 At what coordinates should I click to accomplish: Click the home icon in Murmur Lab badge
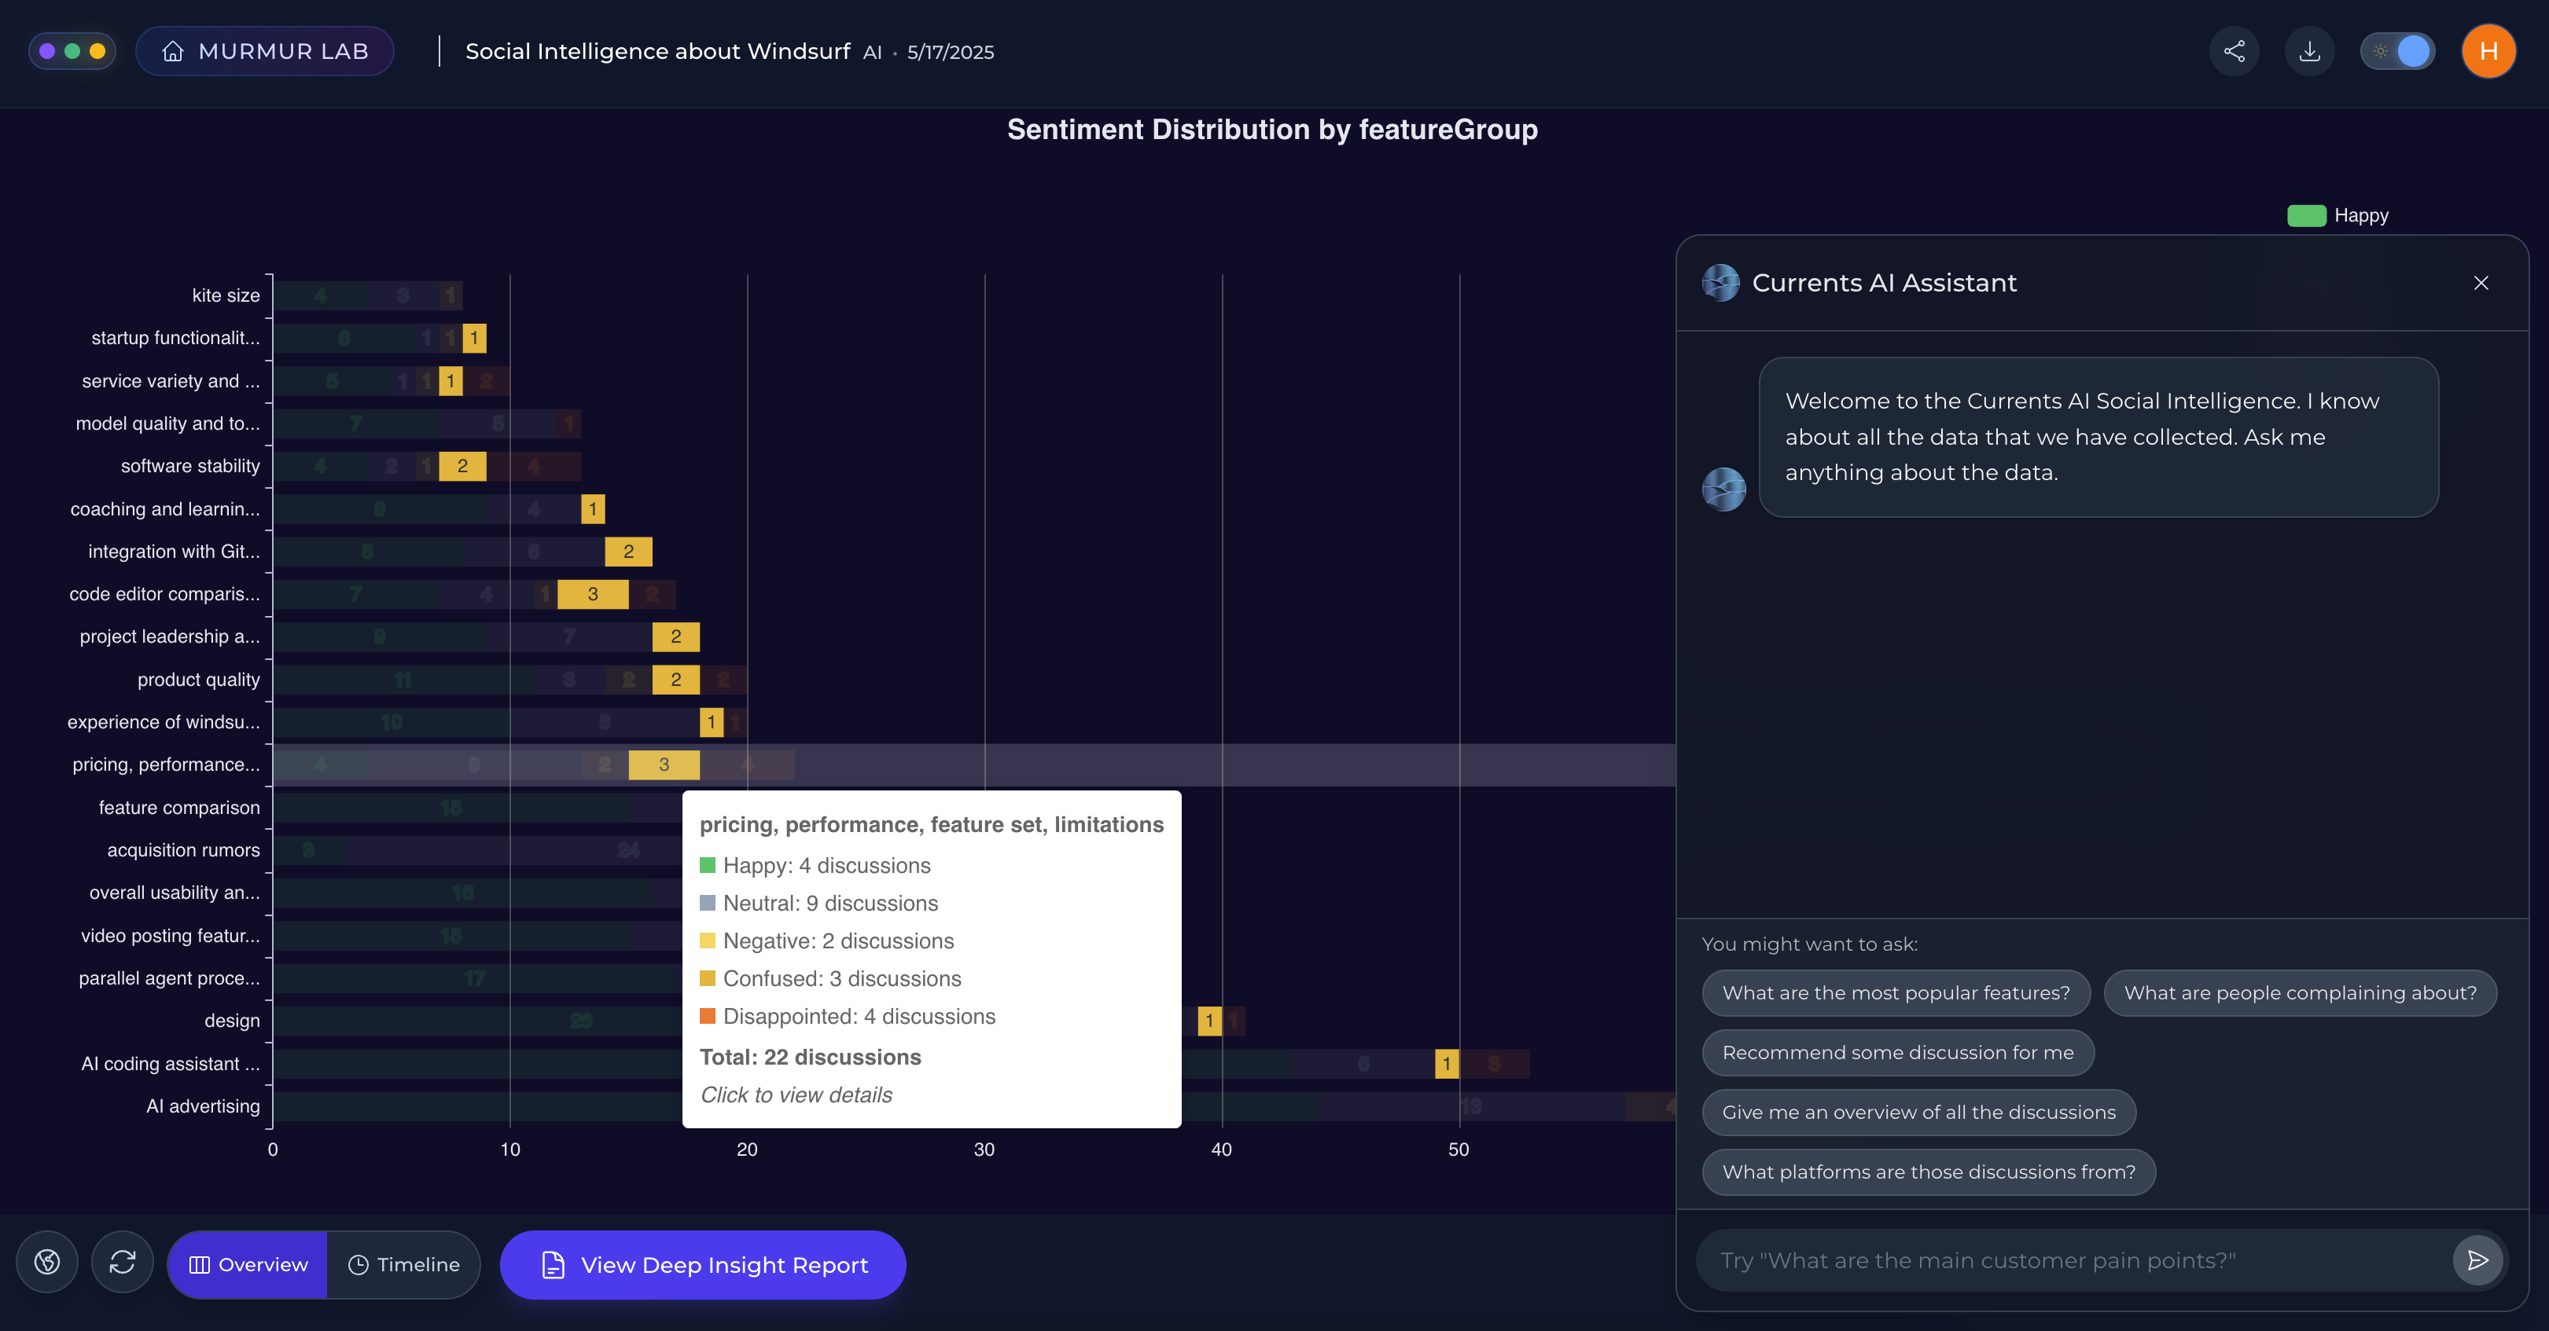(172, 50)
